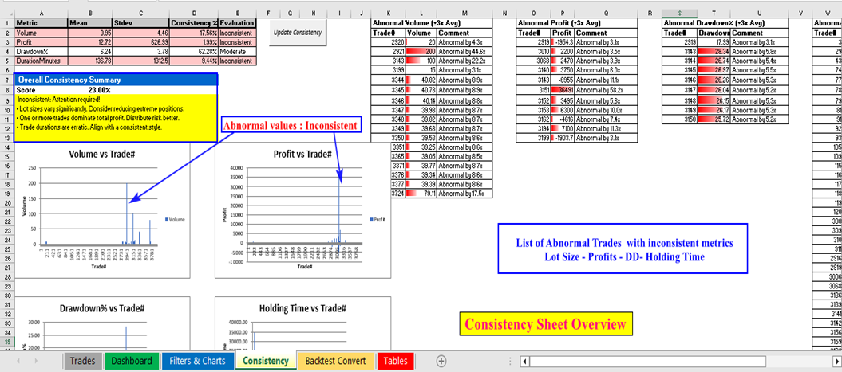Switch to the Dashboard sheet tab
The width and height of the screenshot is (842, 372).
pos(132,361)
